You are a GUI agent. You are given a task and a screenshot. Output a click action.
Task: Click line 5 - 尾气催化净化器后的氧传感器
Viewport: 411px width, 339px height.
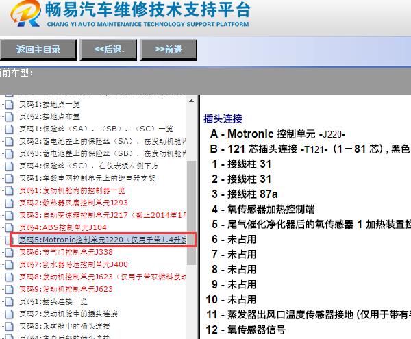click(311, 224)
